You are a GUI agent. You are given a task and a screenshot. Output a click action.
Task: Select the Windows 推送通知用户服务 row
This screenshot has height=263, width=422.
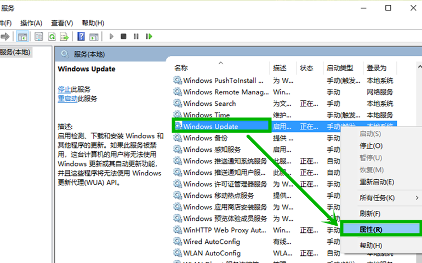[257, 173]
